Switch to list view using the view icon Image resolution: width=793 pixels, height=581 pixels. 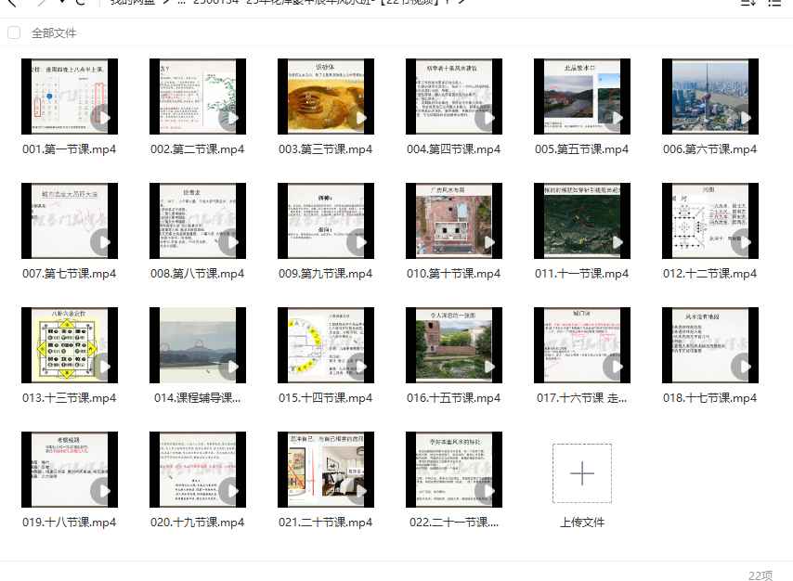(x=775, y=3)
